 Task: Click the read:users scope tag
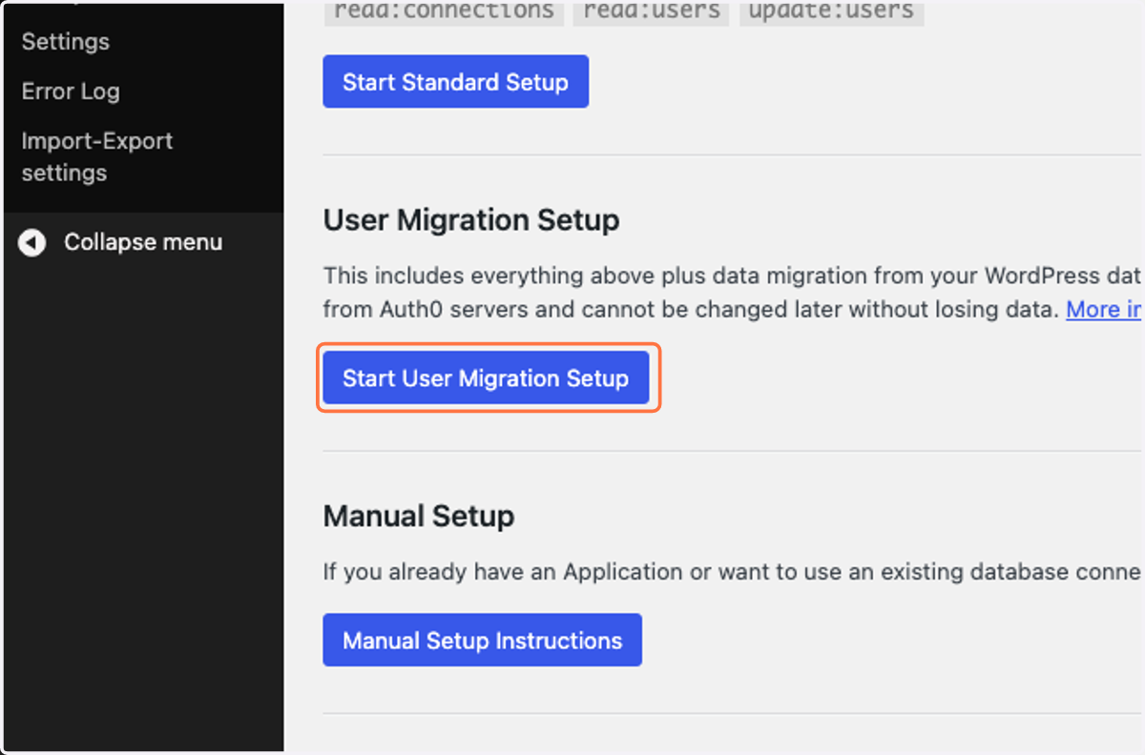652,11
